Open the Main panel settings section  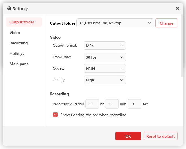(19, 64)
